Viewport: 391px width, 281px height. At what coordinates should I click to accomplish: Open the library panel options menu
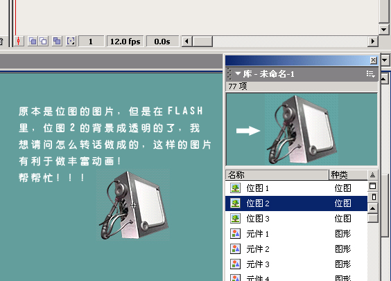tap(371, 74)
